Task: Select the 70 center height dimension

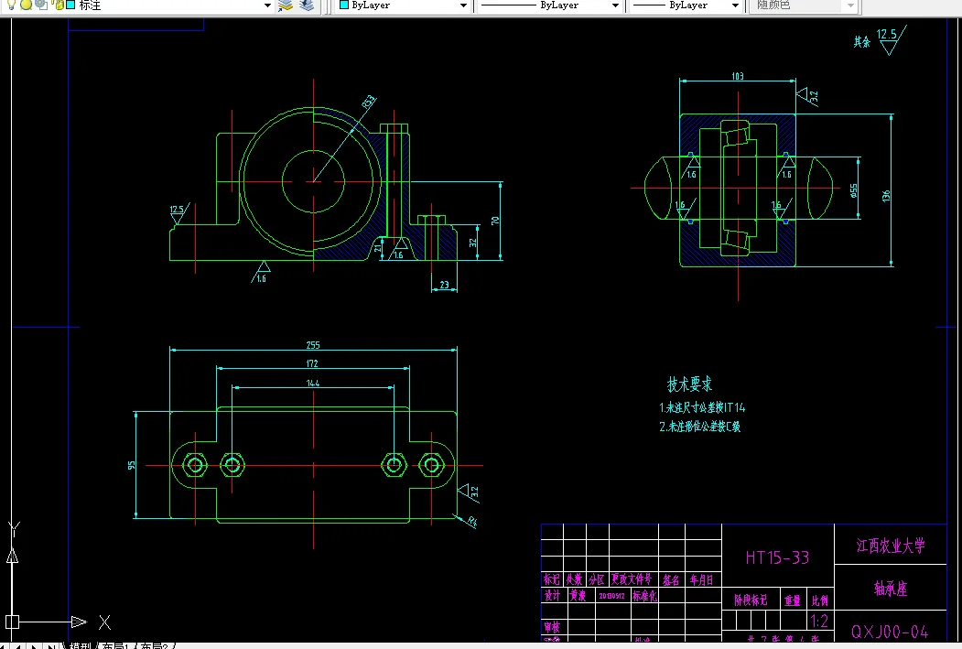Action: (495, 221)
